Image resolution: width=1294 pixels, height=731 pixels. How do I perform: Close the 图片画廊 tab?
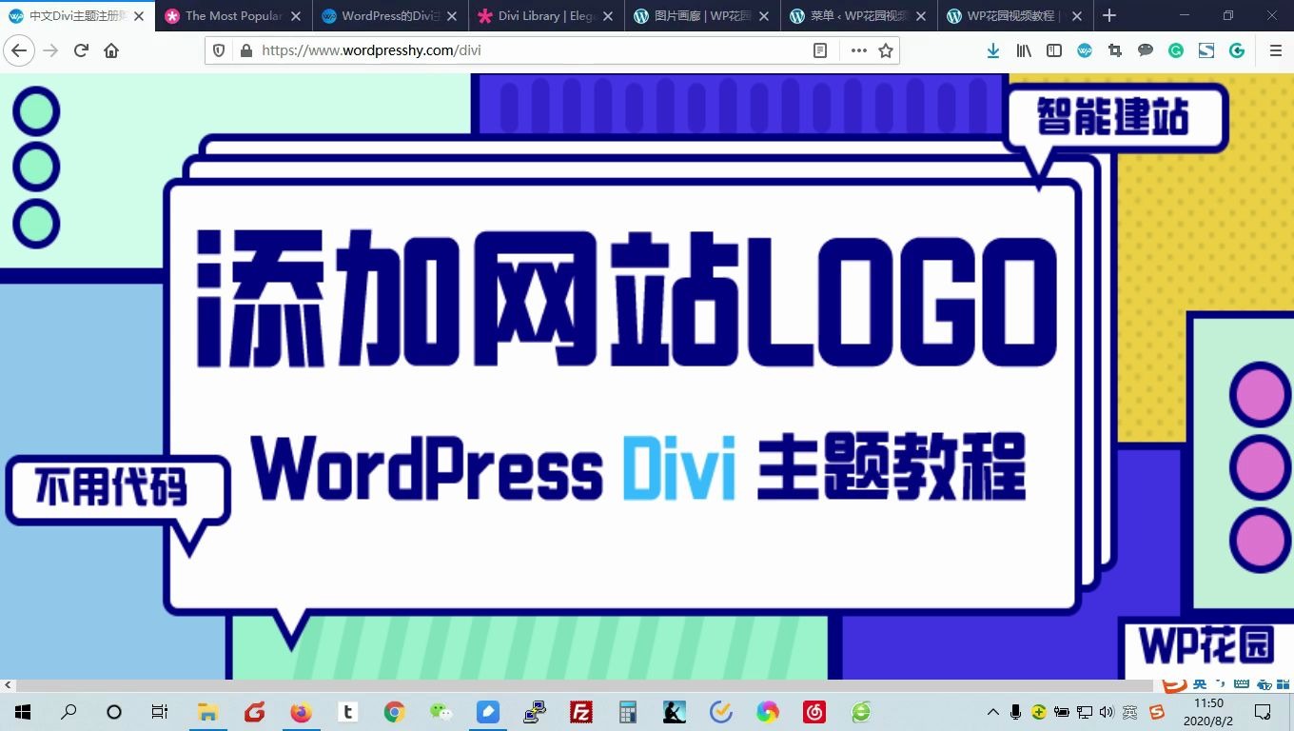point(764,16)
